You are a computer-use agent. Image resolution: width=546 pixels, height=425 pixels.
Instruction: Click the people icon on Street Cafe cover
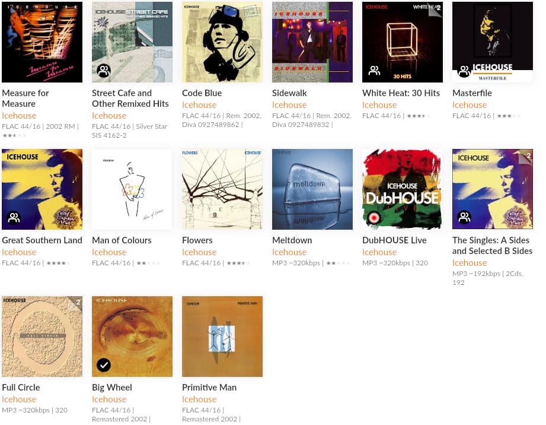point(104,71)
